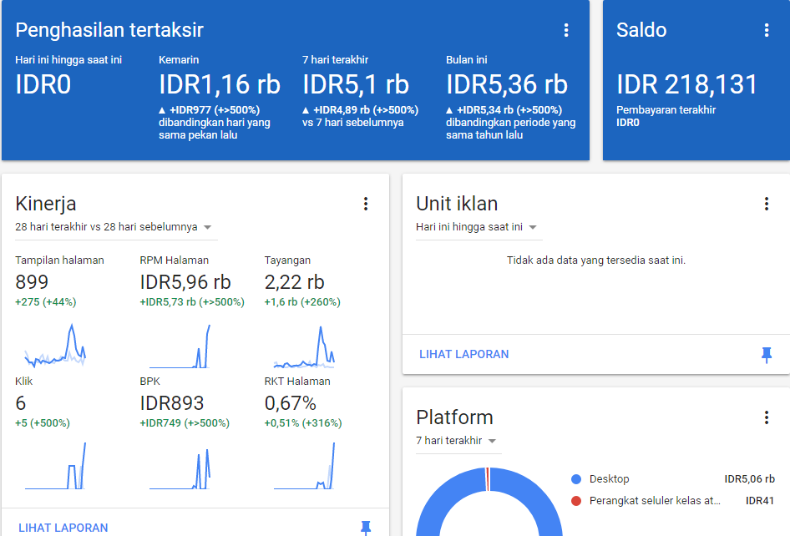Click +0,51% (+316%) change indicator
The height and width of the screenshot is (536, 790).
303,422
